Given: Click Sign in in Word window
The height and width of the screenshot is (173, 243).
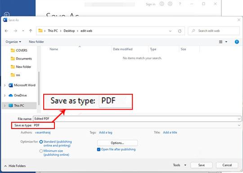Looking at the screenshot, I should click(x=150, y=4).
